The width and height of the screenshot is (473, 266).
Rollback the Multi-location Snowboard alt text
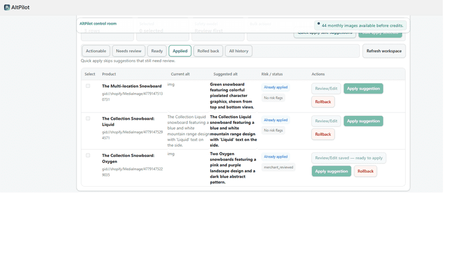click(323, 102)
